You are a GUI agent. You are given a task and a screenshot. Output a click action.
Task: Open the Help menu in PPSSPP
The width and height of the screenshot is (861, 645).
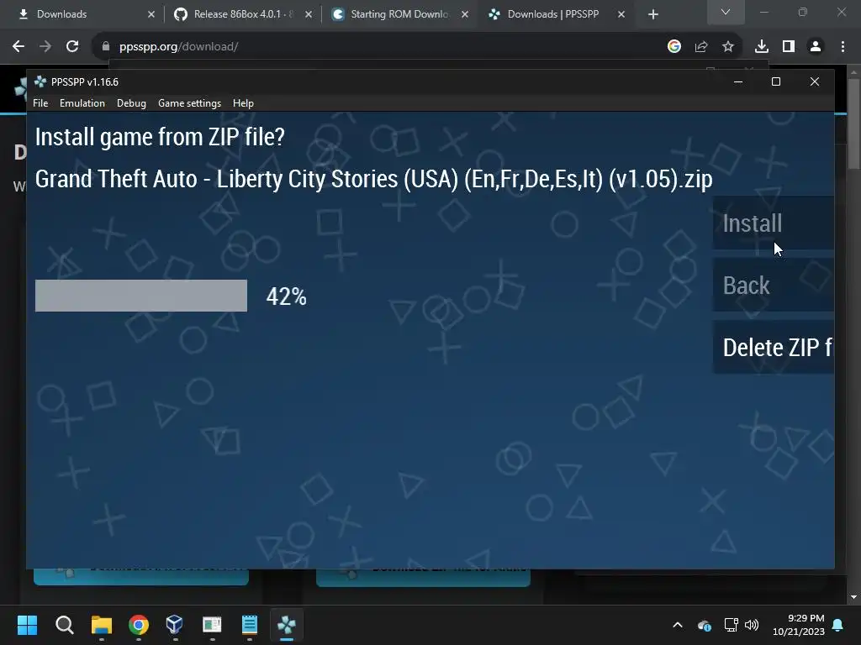pos(243,103)
